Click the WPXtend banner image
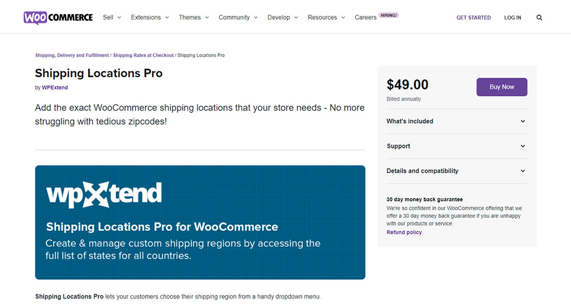The image size is (571, 305). point(200,222)
